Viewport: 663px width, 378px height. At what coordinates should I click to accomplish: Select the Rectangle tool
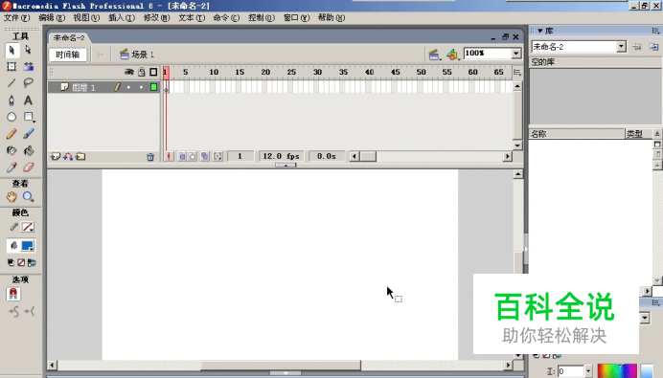(29, 117)
